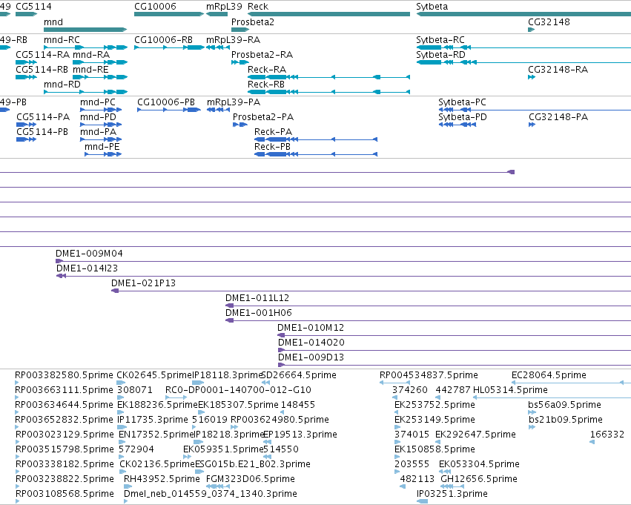Select transcript Reck-RA
Image resolution: width=631 pixels, height=505 pixels.
click(x=267, y=70)
